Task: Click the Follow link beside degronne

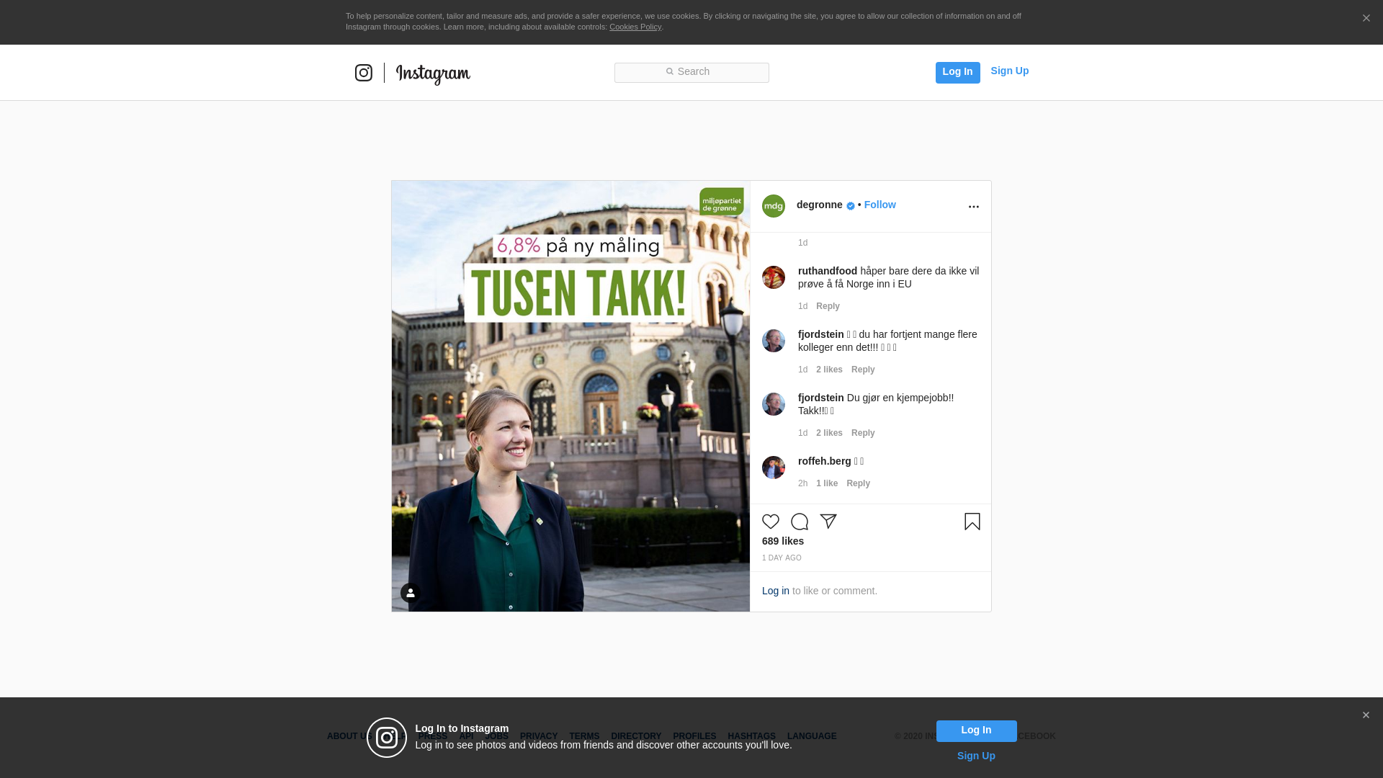Action: point(880,205)
